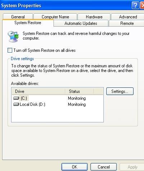The height and width of the screenshot is (171, 144).
Task: Go to the Advanced tab
Action: [x=128, y=17]
